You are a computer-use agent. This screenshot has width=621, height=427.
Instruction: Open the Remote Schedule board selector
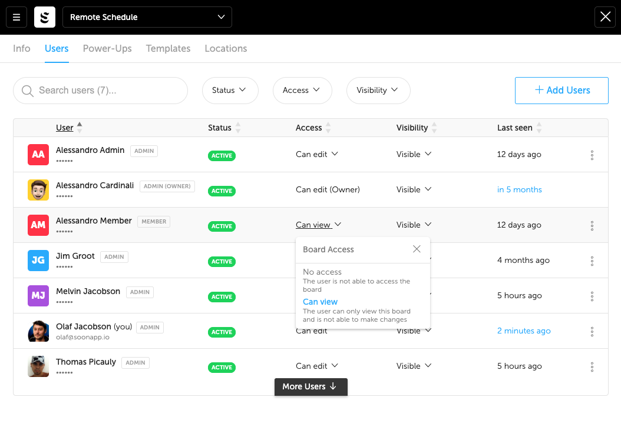click(147, 17)
